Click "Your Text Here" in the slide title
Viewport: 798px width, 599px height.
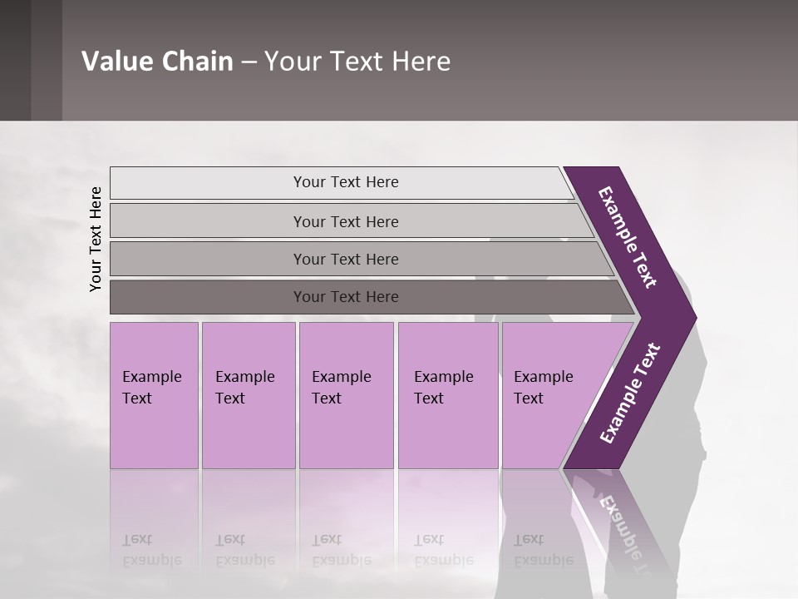click(x=357, y=62)
